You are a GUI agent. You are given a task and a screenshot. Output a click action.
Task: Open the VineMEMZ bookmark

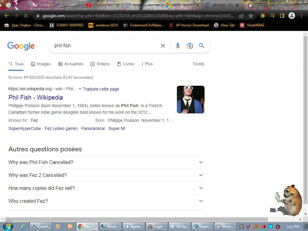click(x=252, y=25)
